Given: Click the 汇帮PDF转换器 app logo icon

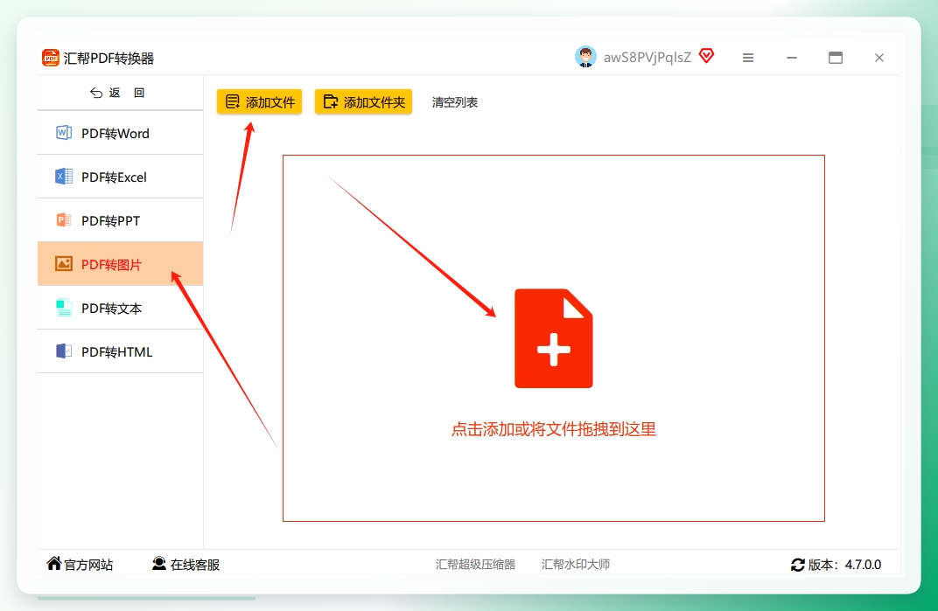Looking at the screenshot, I should click(51, 58).
